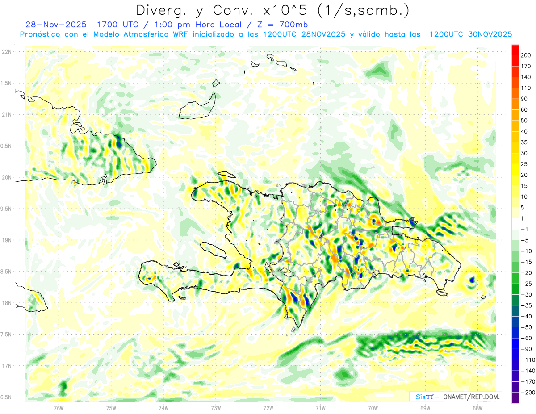Click the "0.5N" latitude tick label

[6, 146]
